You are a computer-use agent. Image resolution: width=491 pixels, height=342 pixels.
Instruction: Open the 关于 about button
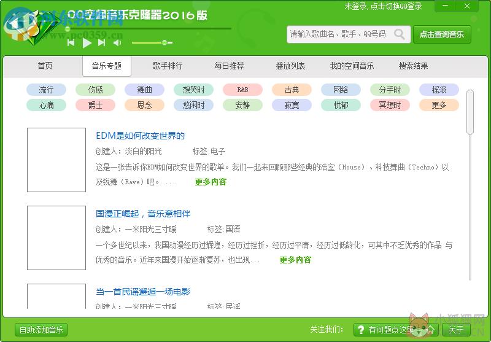tap(456, 330)
